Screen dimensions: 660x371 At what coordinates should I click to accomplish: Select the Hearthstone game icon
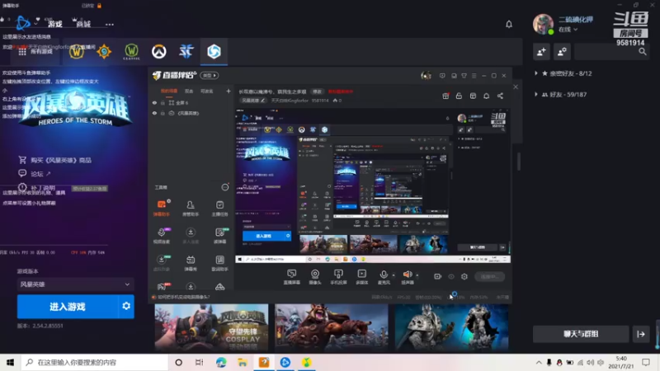[x=104, y=51]
